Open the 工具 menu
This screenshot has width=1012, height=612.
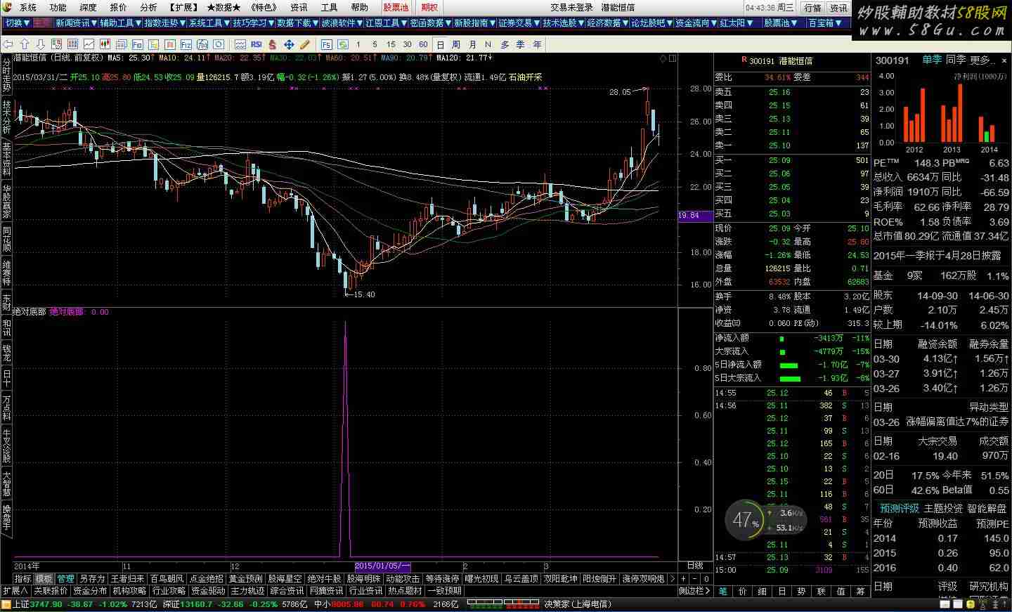tap(329, 7)
